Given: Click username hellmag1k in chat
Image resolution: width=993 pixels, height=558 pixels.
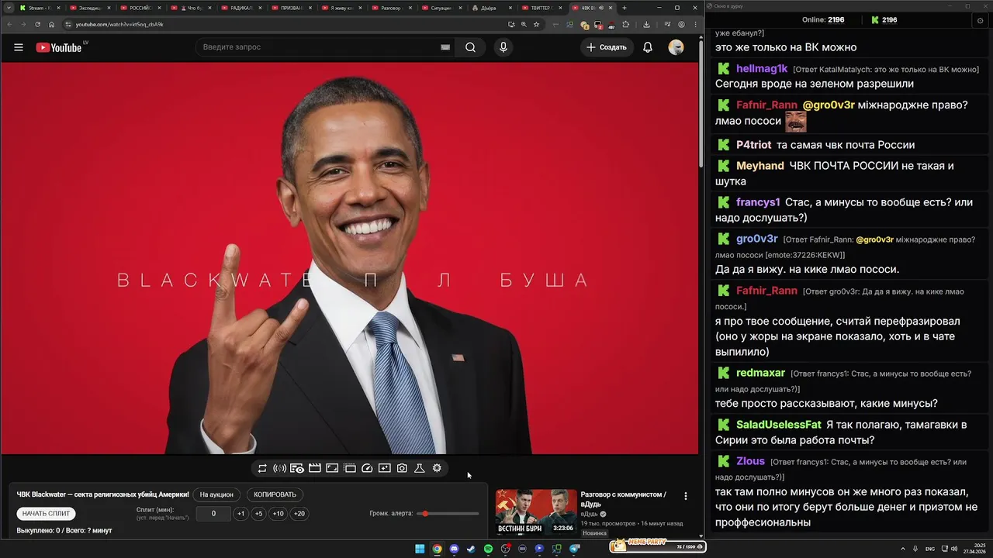Looking at the screenshot, I should pos(762,68).
